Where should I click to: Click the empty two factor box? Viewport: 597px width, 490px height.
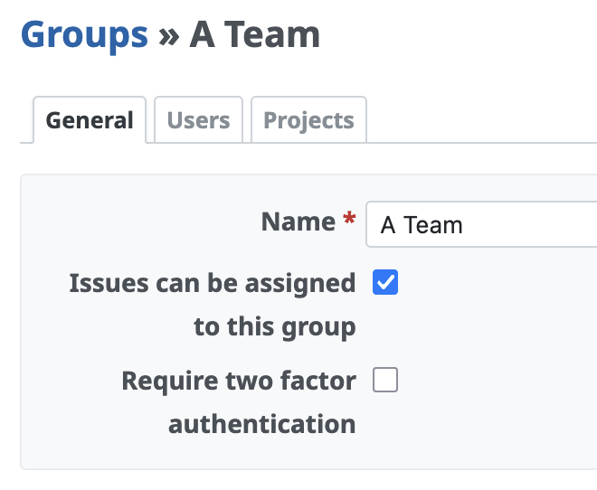coord(385,381)
